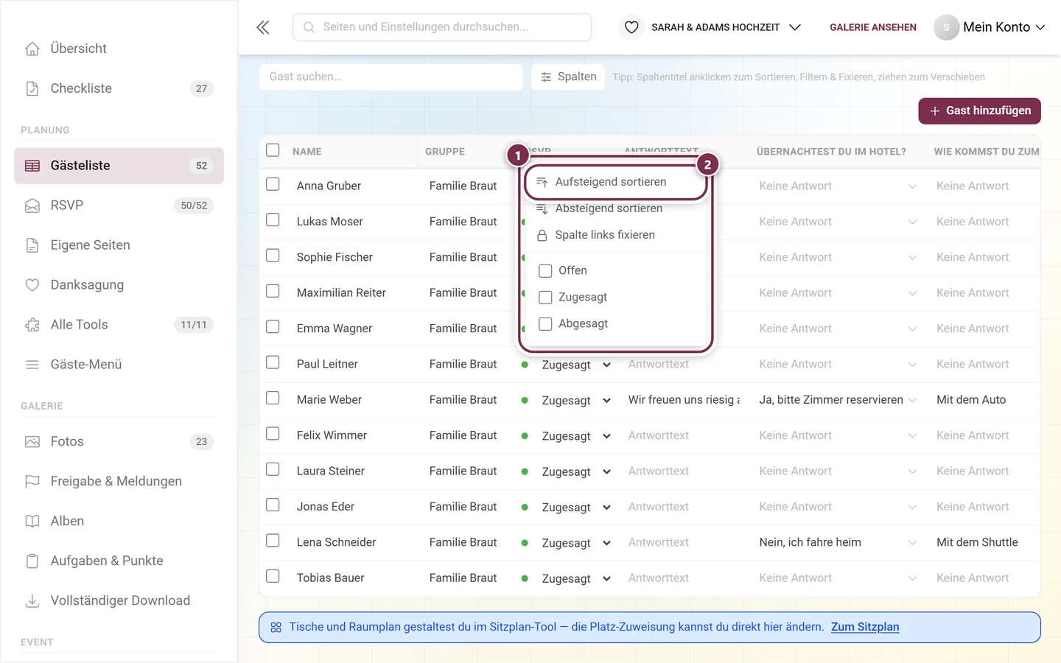
Task: Open Tobias Bauer's Zugesagt status dropdown
Action: tap(576, 578)
